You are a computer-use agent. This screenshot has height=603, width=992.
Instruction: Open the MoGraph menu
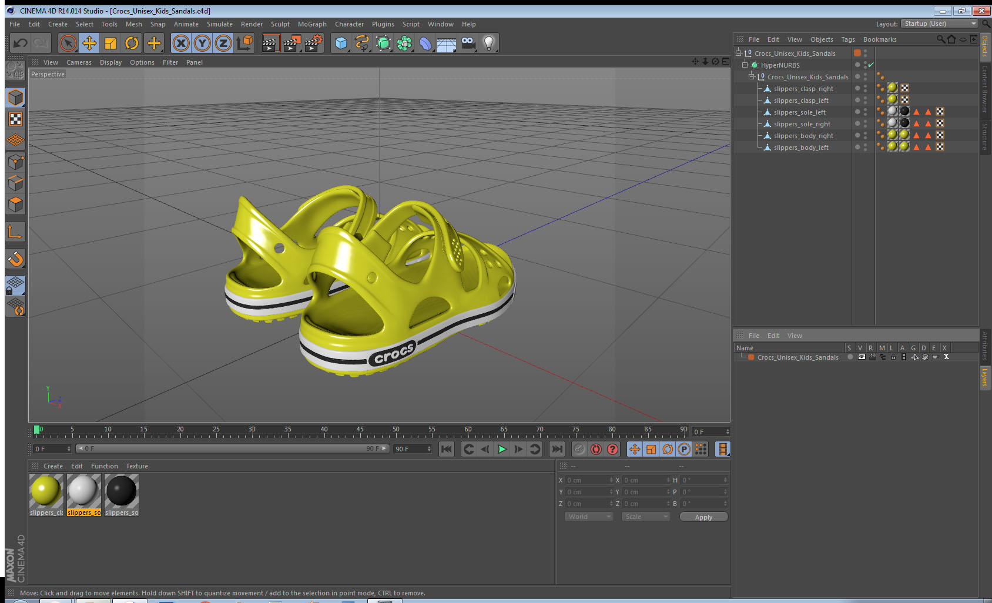(x=312, y=24)
